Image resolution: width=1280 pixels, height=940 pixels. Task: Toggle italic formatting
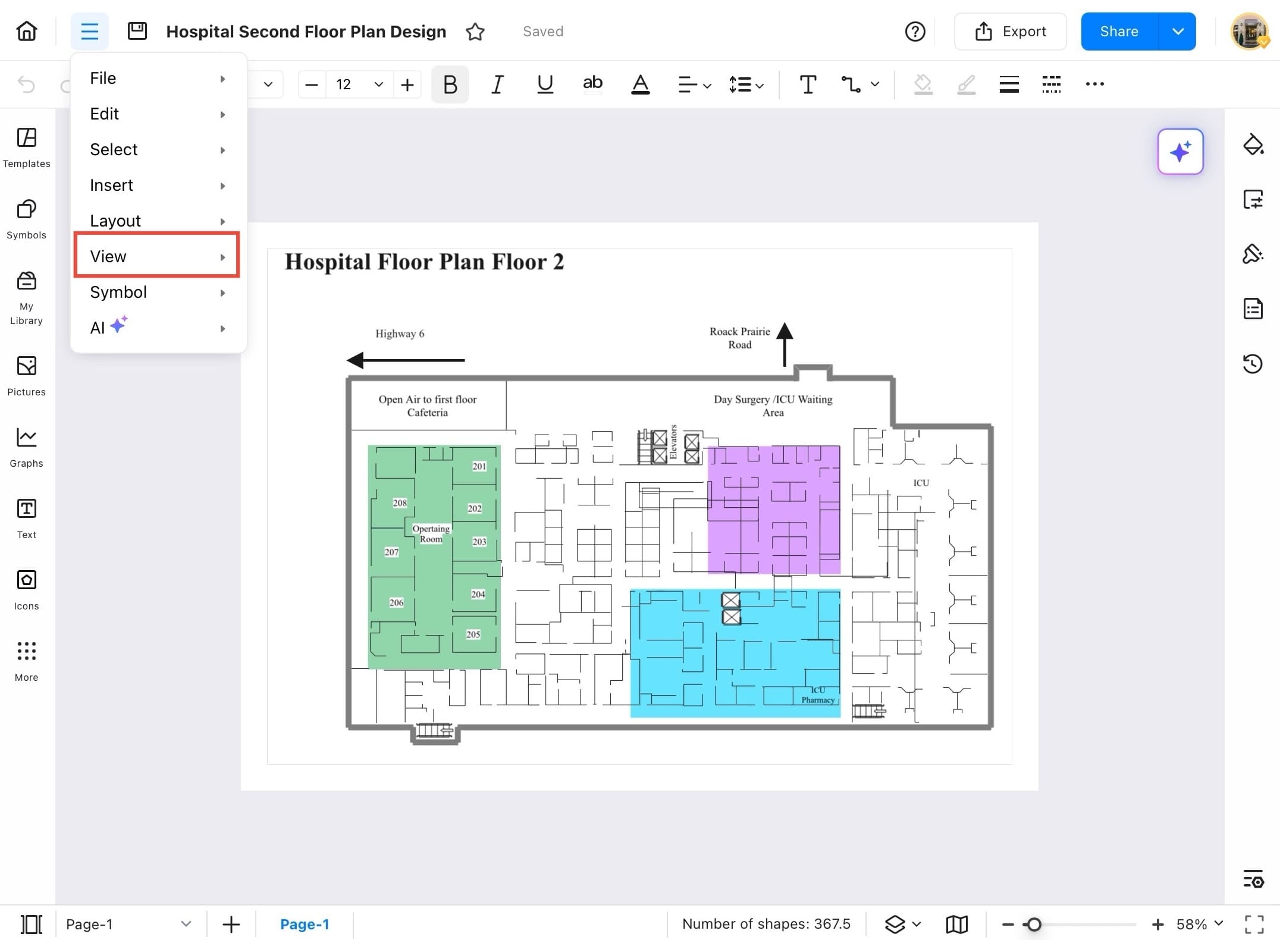coord(497,84)
